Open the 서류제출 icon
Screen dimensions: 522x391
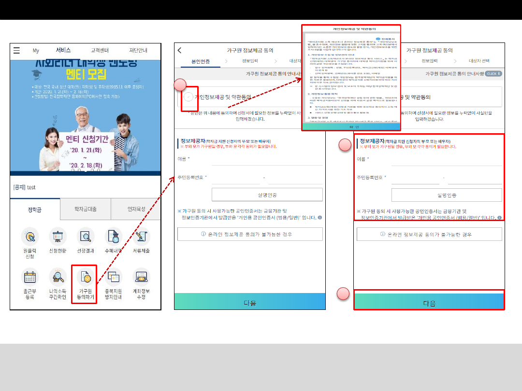click(141, 237)
